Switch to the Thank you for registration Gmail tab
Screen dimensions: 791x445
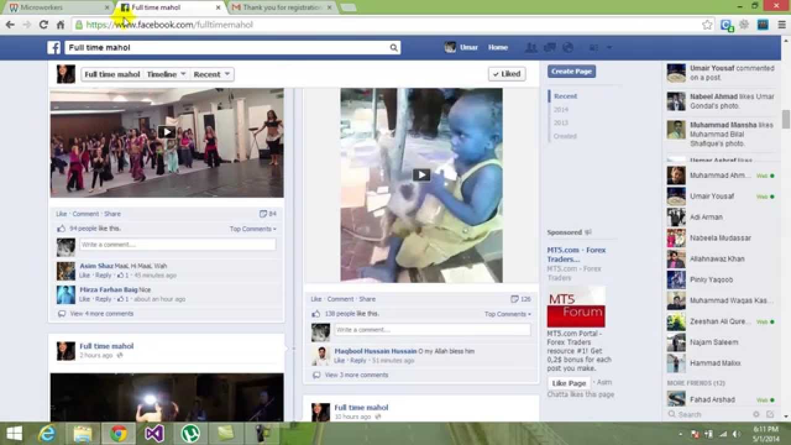282,7
